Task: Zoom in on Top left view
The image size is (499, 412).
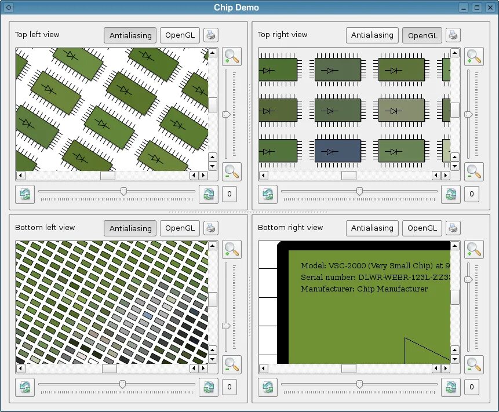Action: [x=232, y=57]
